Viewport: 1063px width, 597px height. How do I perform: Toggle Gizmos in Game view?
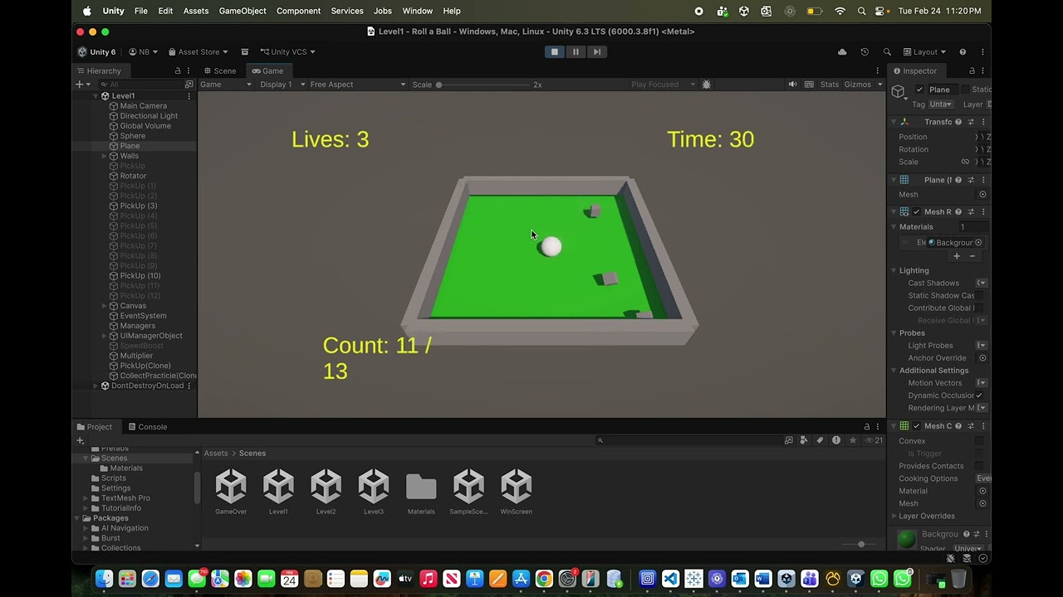tap(857, 85)
